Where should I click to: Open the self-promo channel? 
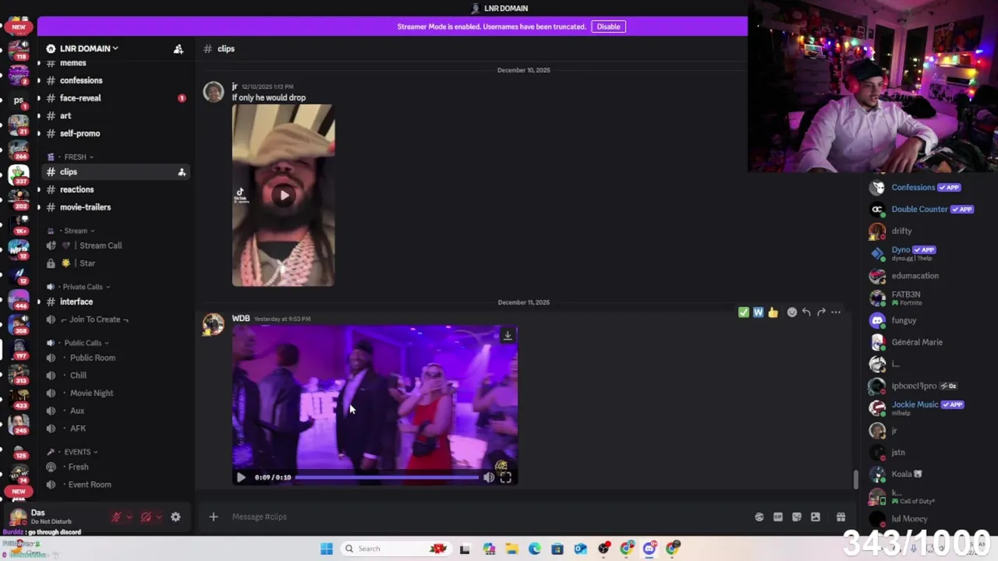coord(80,133)
